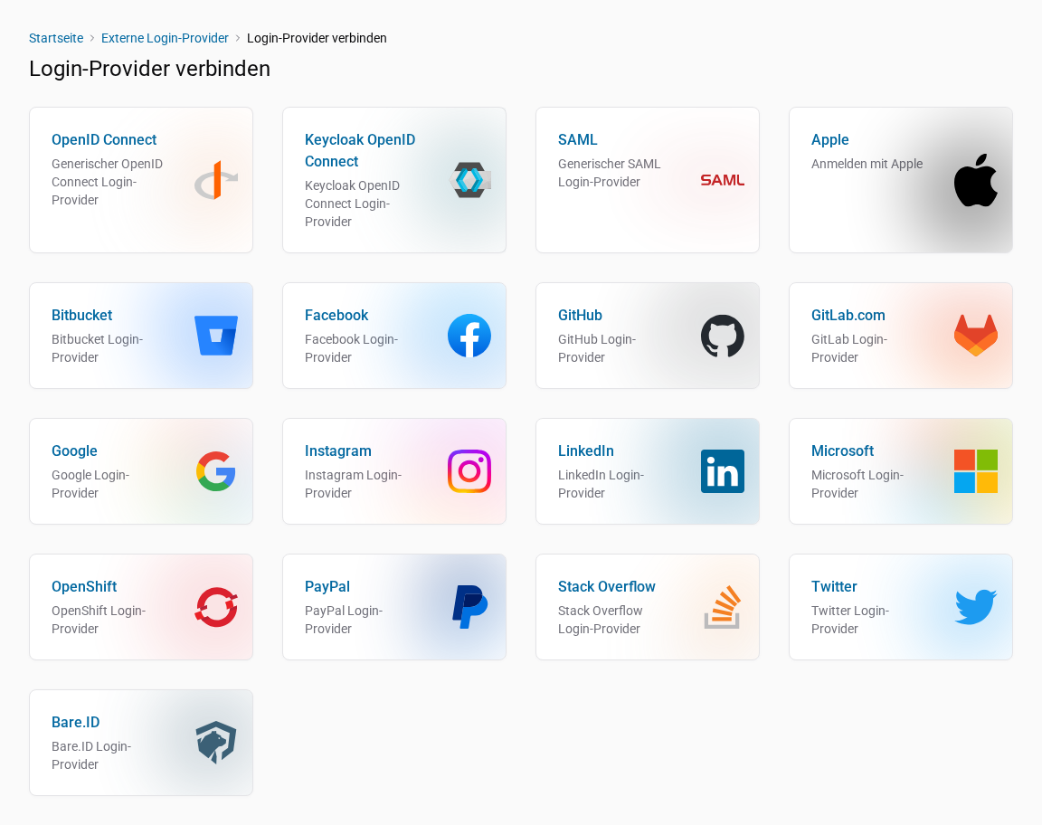
Task: Click 'GitLab Login-Provider' description text
Action: 848,348
